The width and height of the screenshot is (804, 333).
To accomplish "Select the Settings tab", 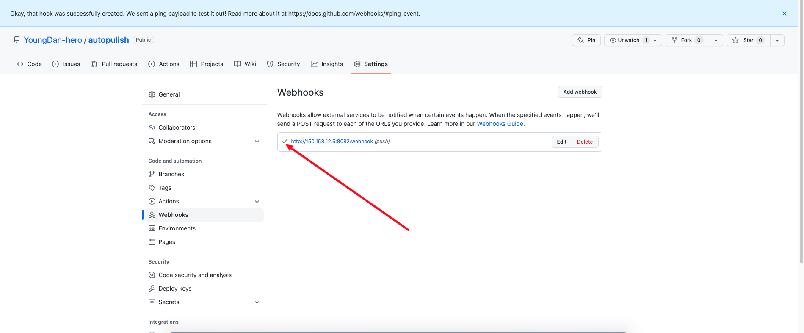I will tap(371, 64).
